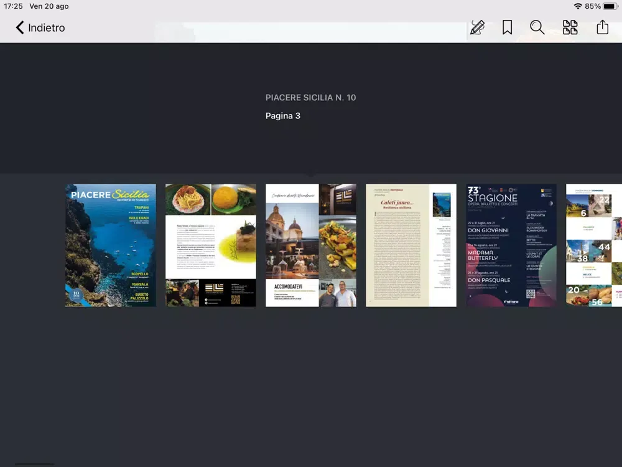Switch to page thumbnails grid view
622x467 pixels.
coord(570,27)
